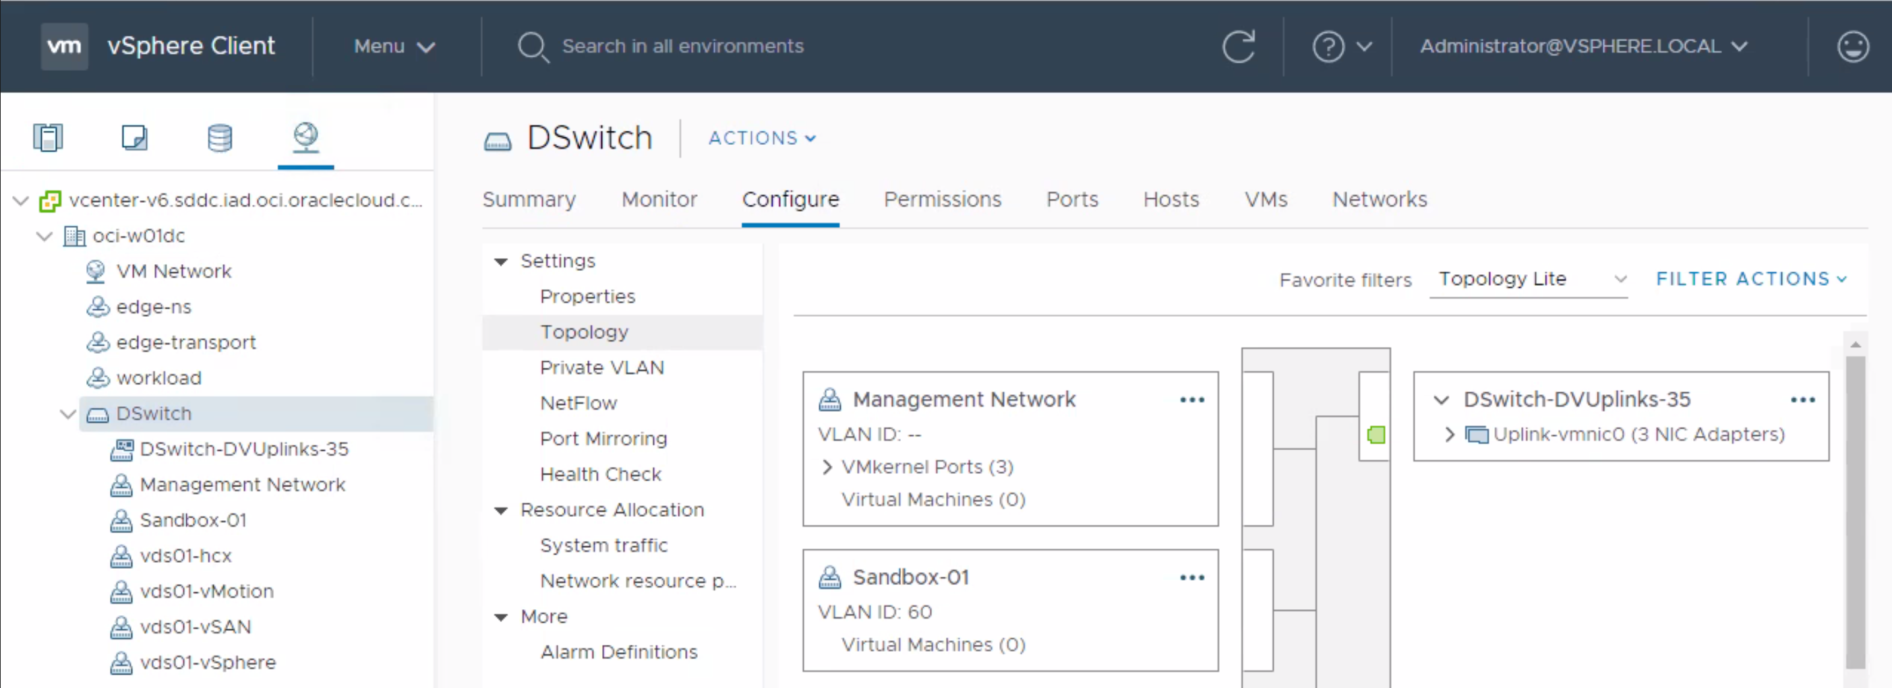The height and width of the screenshot is (688, 1892).
Task: Click the refresh icon in header
Action: click(1239, 46)
